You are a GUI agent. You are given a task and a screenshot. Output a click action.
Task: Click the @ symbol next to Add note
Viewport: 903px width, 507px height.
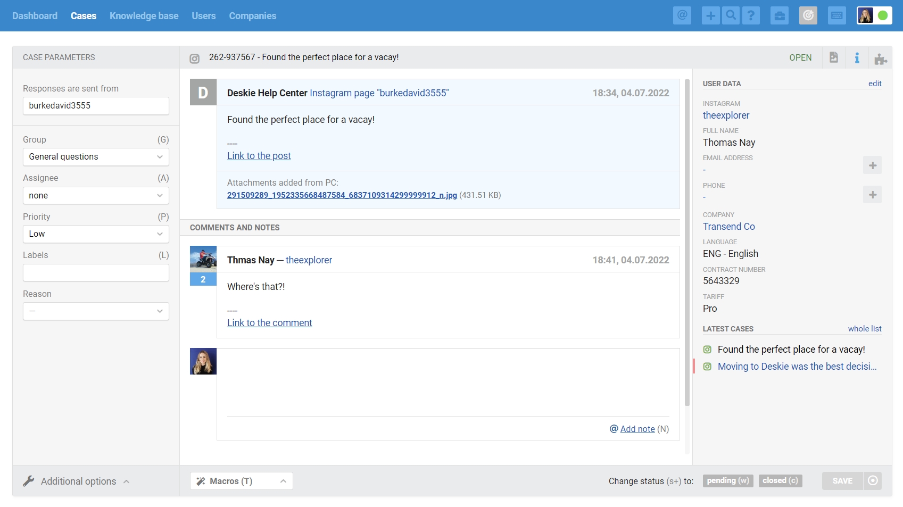tap(614, 429)
